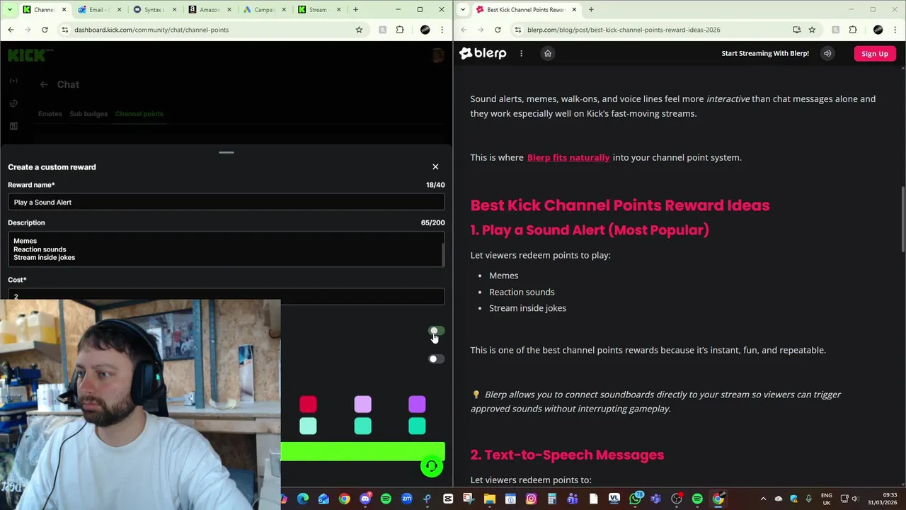This screenshot has width=906, height=510.
Task: Click the Reward name input field
Action: [x=226, y=203]
